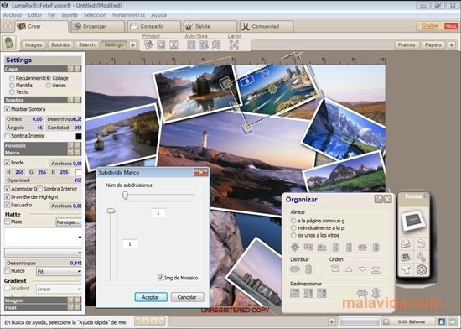Click the T text icon in Frame panel
Image resolution: width=461 pixels, height=329 pixels.
406,270
